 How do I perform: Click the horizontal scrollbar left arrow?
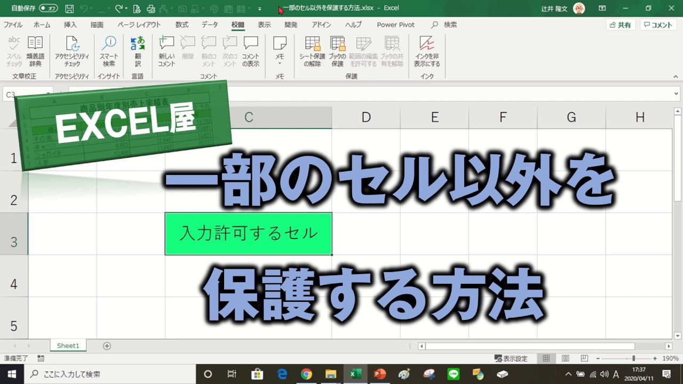(x=422, y=346)
